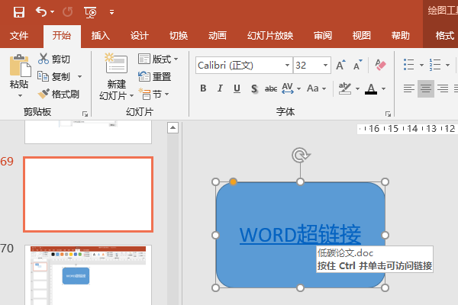
Task: Click the font color A swatch
Action: (370, 88)
